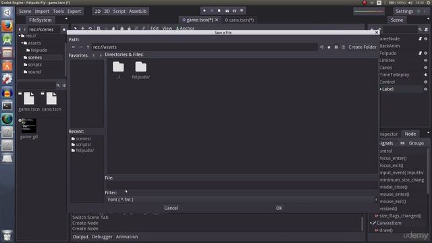The image size is (432, 243).
Task: Toggle visibility of Label node
Action: point(426,89)
